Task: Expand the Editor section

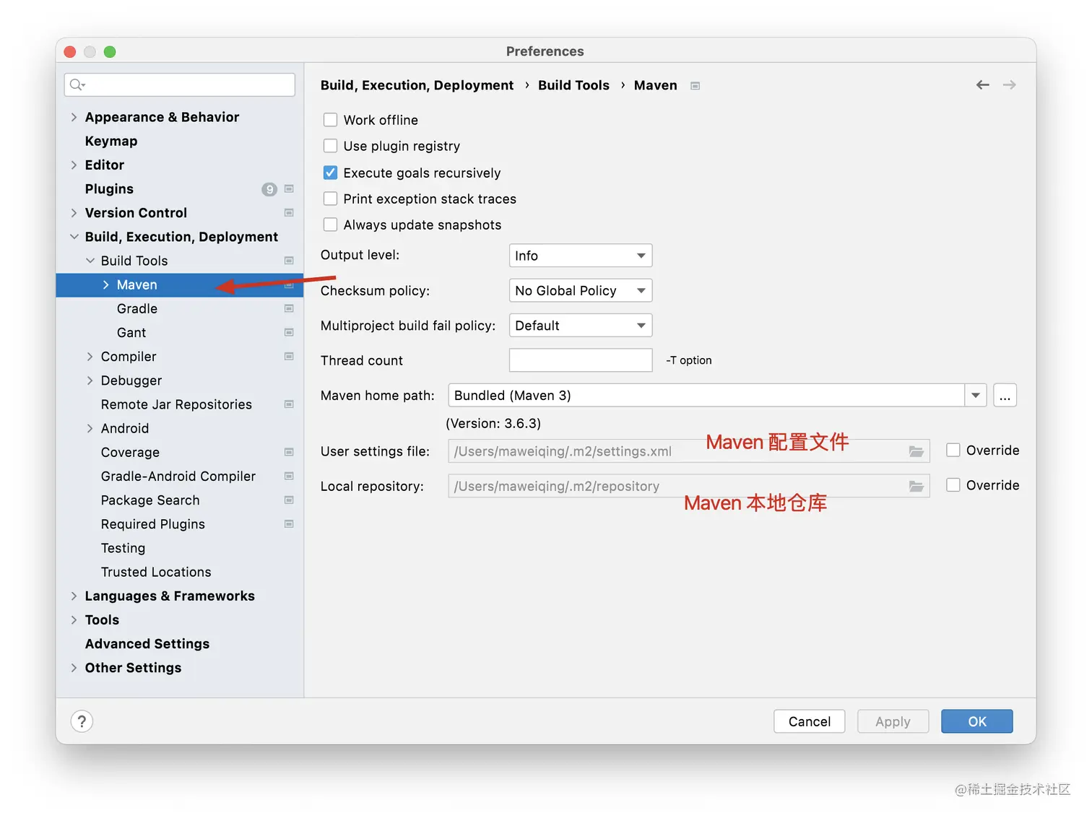Action: click(x=74, y=165)
